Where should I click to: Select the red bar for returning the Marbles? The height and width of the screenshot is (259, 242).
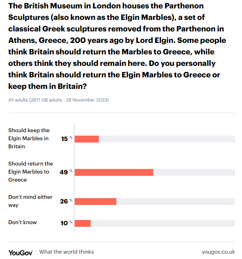point(114,172)
